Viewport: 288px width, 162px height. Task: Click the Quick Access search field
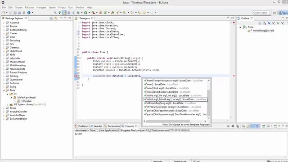point(261,13)
